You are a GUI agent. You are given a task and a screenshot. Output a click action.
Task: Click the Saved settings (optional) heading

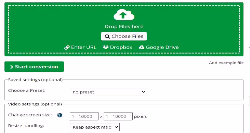coord(35,80)
